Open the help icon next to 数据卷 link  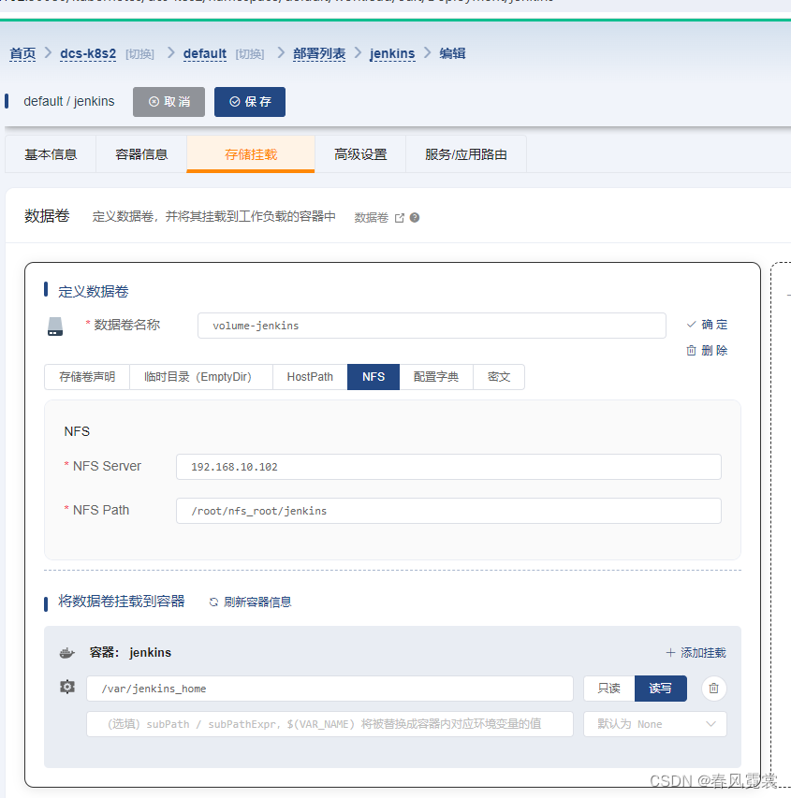(x=413, y=217)
